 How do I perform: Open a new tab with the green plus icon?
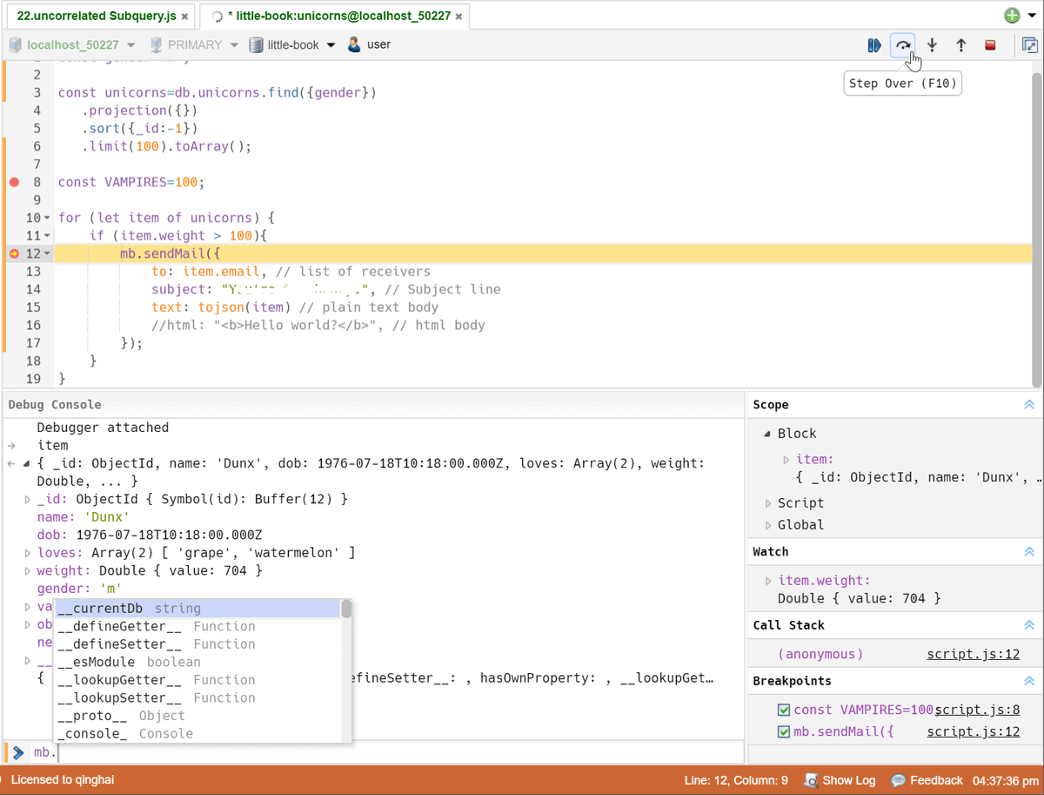[x=1011, y=15]
